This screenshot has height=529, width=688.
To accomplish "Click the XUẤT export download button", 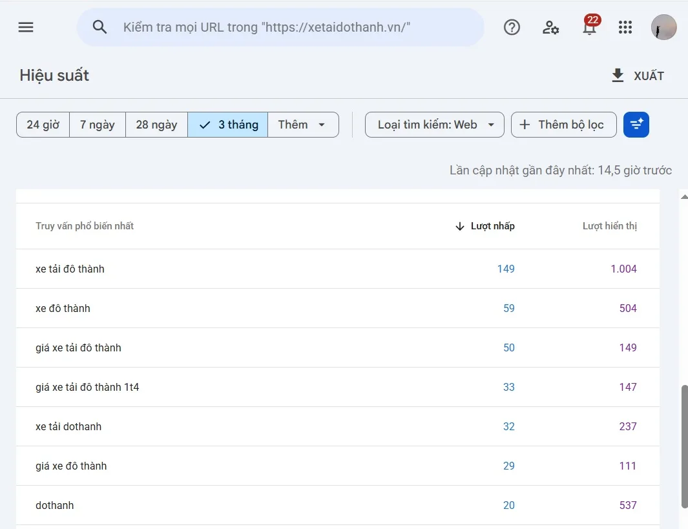I will pos(638,76).
